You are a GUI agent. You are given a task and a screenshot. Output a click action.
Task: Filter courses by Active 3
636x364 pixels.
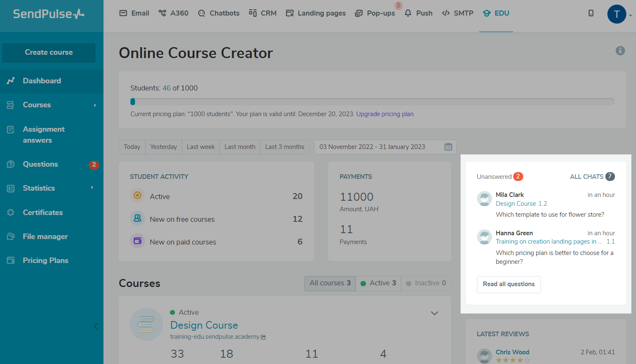pos(378,283)
